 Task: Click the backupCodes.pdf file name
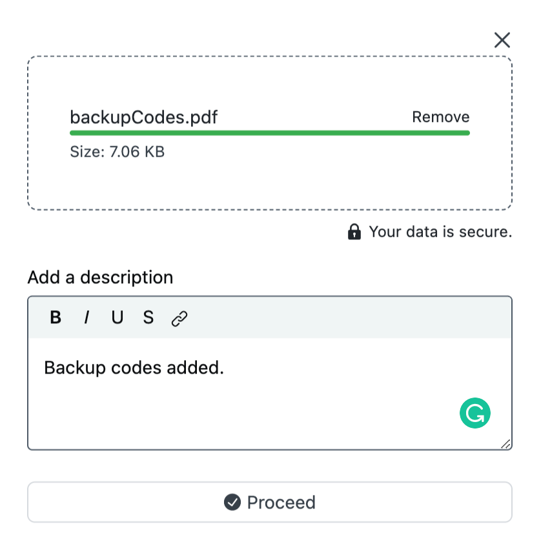point(143,117)
